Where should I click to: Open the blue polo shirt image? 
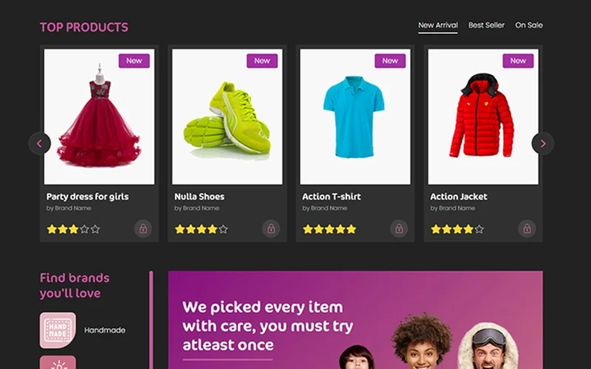[355, 117]
